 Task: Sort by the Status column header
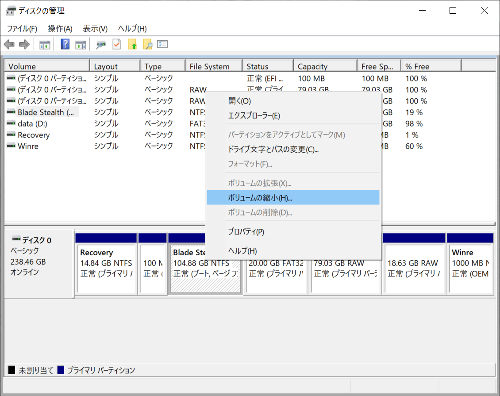[x=268, y=66]
